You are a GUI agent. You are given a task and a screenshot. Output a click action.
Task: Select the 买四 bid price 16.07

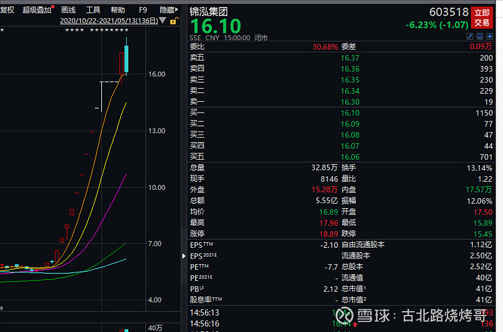point(350,146)
